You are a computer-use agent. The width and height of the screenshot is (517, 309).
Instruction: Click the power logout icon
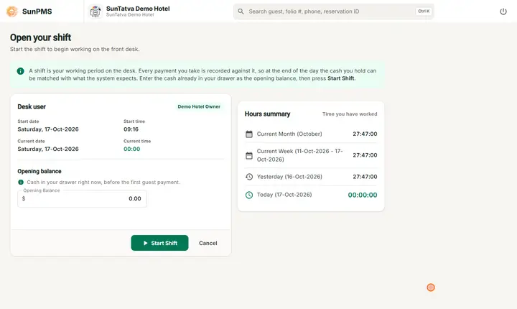pos(503,11)
